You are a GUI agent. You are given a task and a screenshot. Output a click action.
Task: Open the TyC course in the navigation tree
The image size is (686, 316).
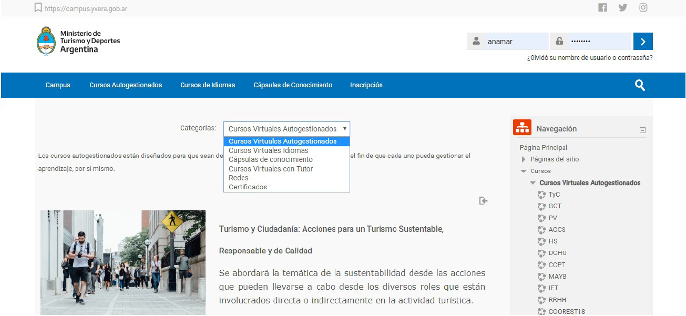[554, 195]
